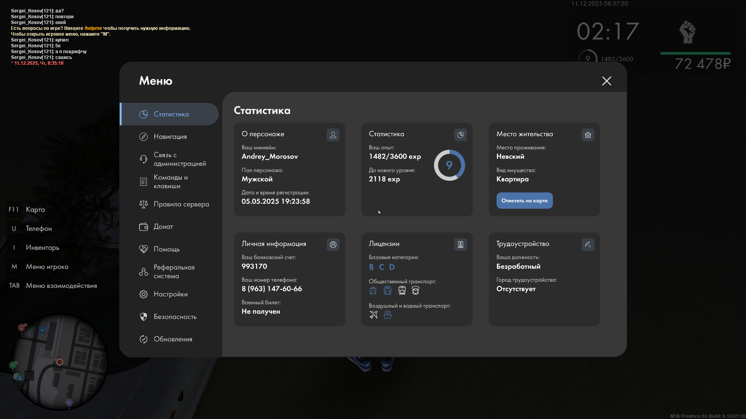Click the document icon in Лицензии card
This screenshot has width=746, height=419.
pos(460,244)
